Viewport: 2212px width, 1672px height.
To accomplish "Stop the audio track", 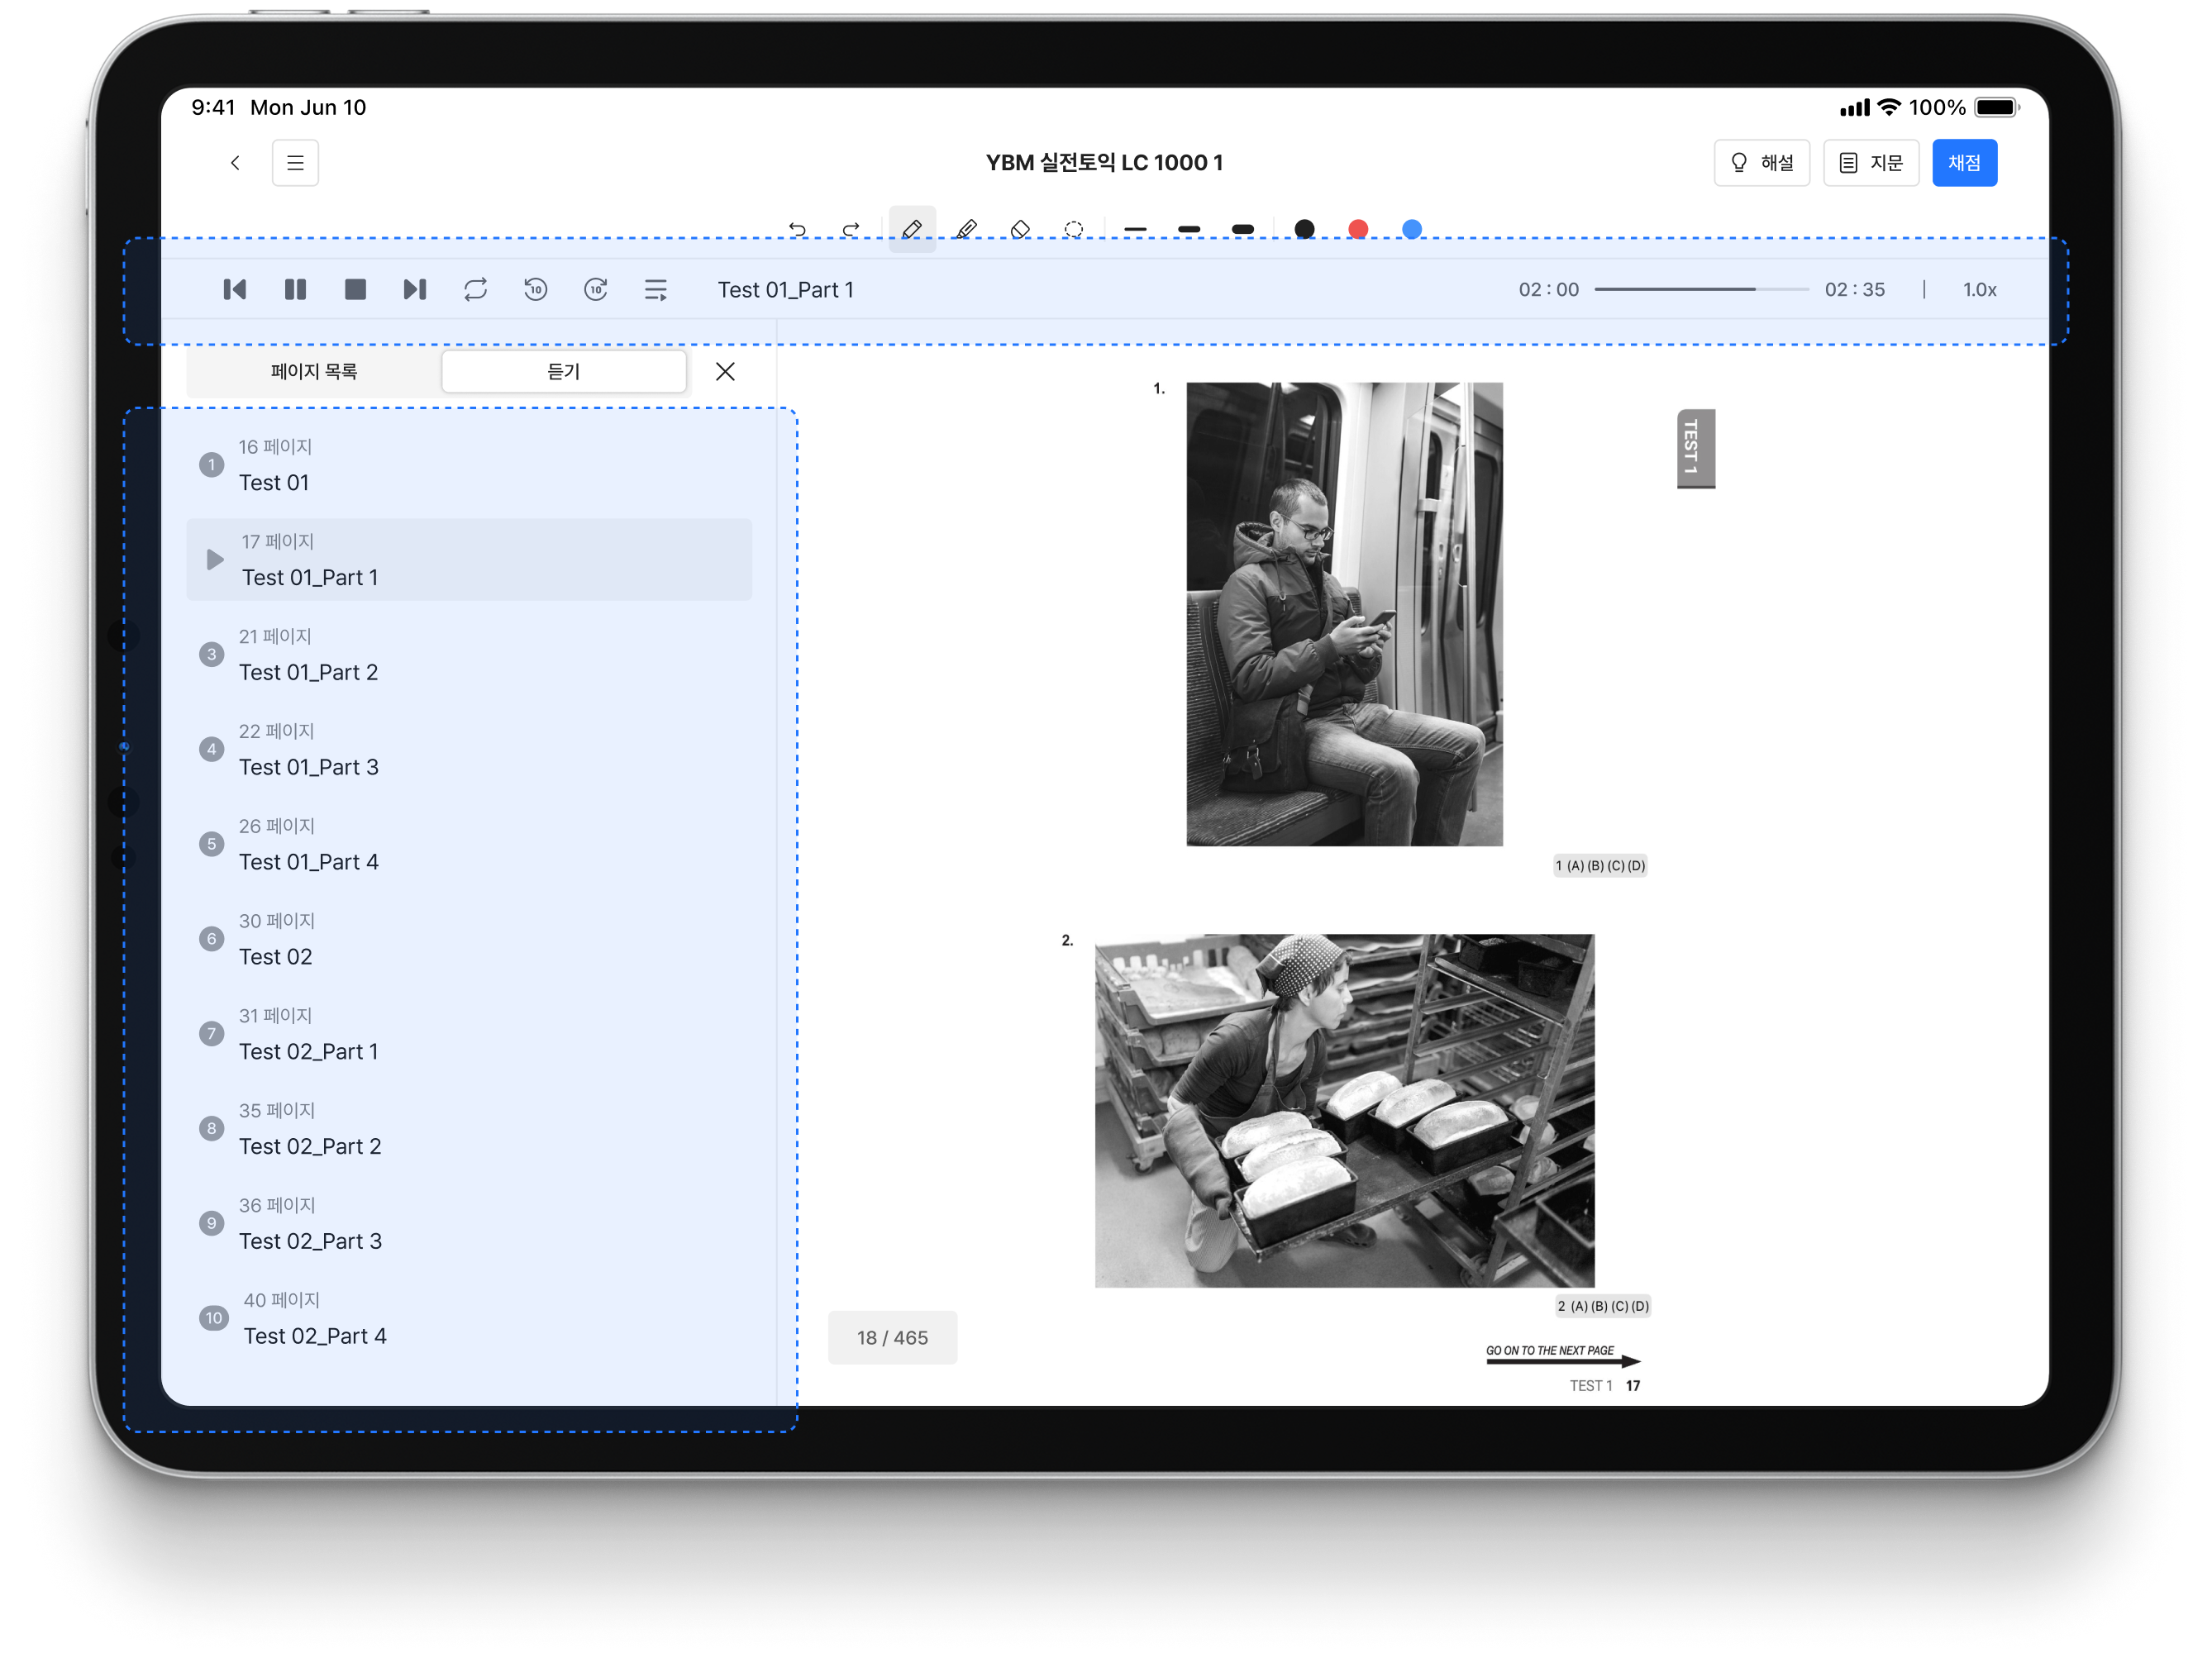I will pyautogui.click(x=355, y=290).
